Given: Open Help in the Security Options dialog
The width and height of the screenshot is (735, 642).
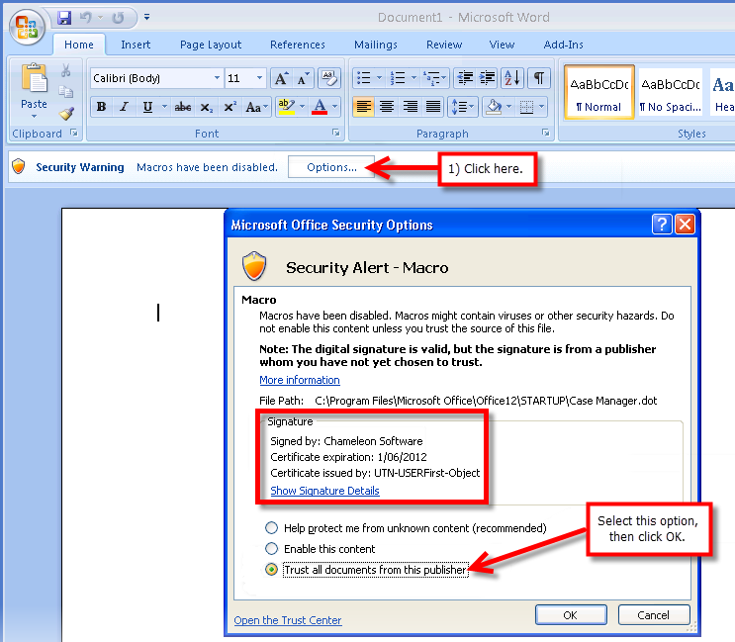Looking at the screenshot, I should [x=661, y=225].
